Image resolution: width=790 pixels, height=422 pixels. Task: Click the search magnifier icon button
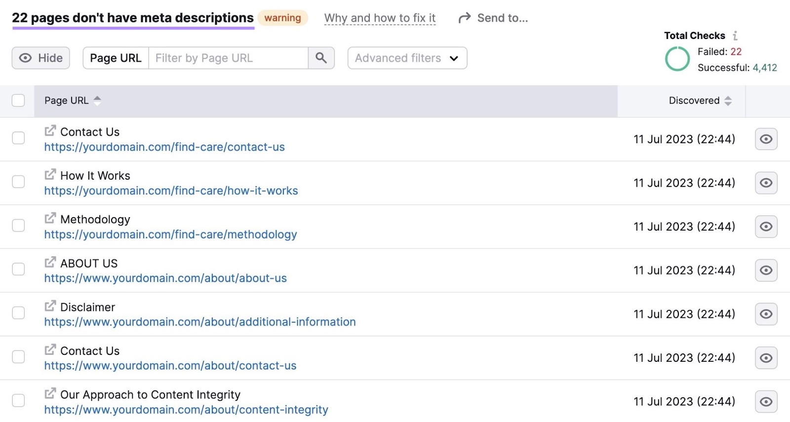[321, 58]
